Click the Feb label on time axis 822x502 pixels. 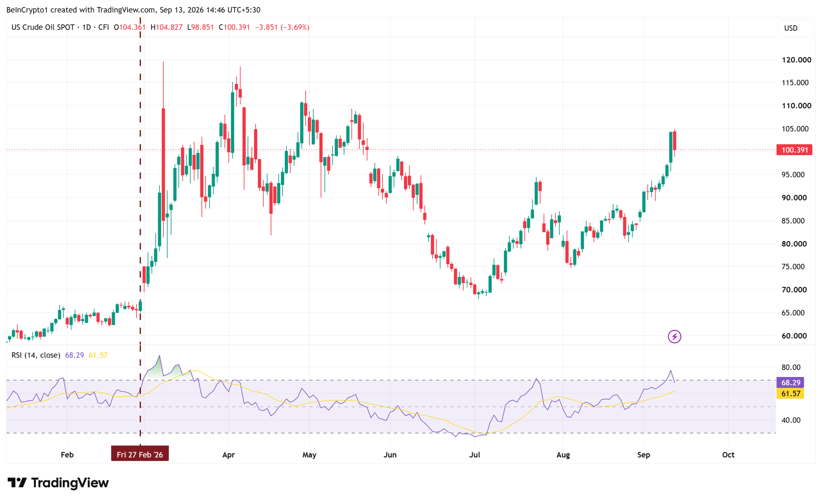(x=67, y=454)
